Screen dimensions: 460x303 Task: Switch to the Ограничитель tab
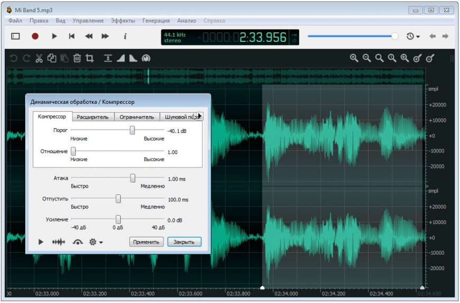(136, 117)
